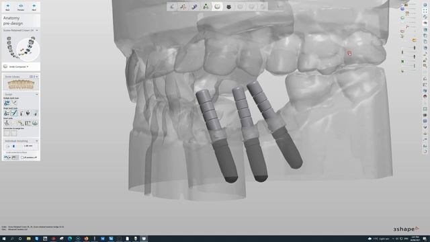Screen dimensions: 430x242
Task: Select the last Single tooth tool icon
Action: (35, 113)
